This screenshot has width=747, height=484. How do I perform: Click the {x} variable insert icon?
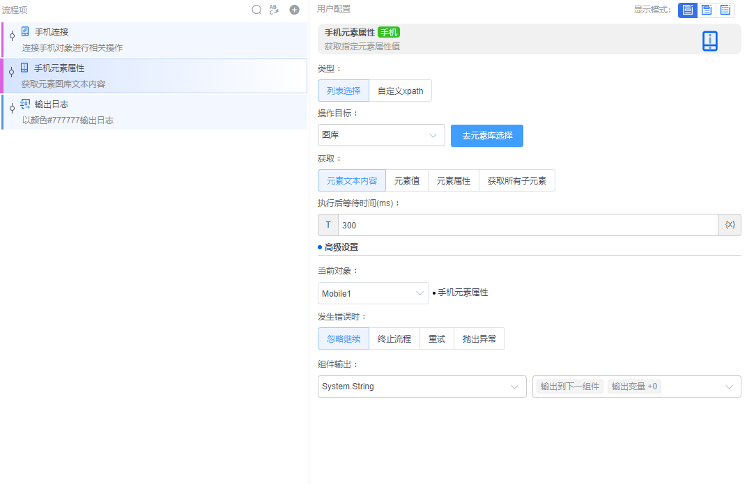tap(729, 224)
